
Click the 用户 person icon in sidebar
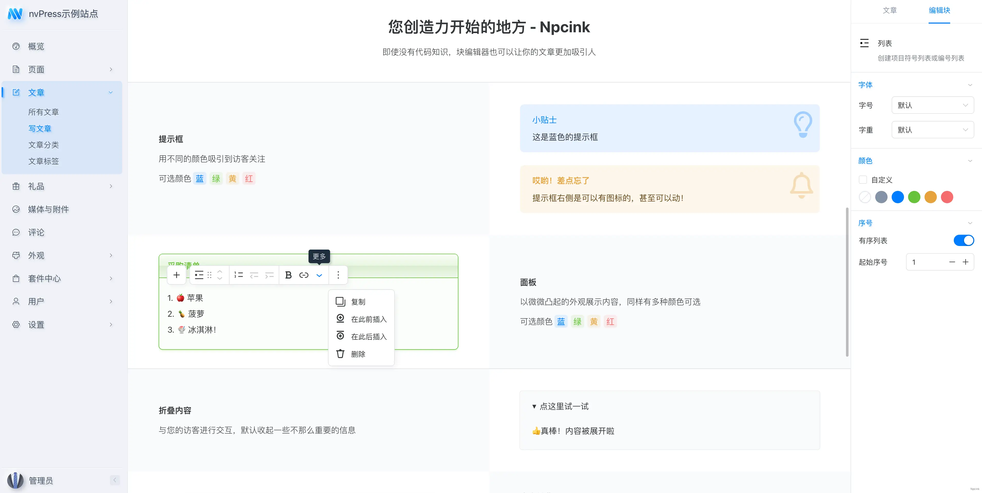click(x=16, y=301)
